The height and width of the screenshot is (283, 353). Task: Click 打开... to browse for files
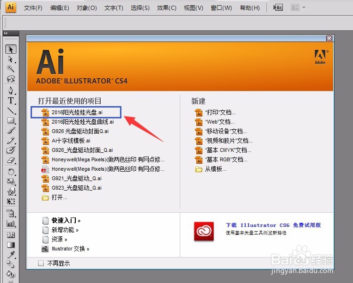55,198
